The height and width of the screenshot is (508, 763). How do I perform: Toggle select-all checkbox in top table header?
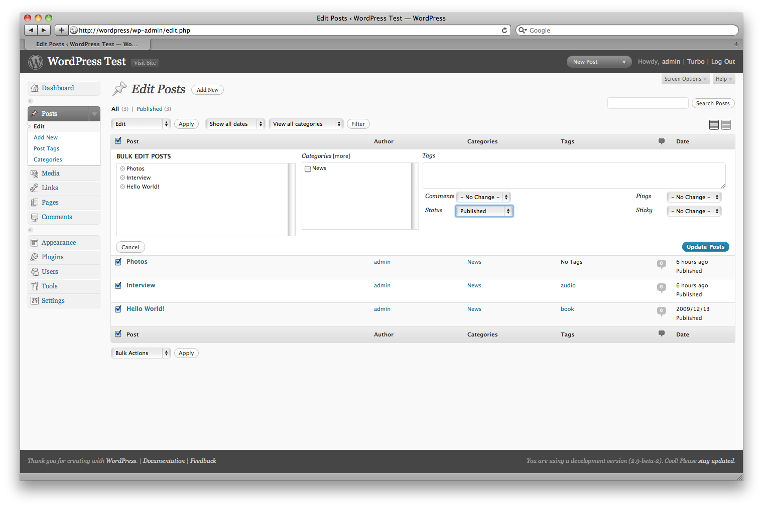click(118, 141)
